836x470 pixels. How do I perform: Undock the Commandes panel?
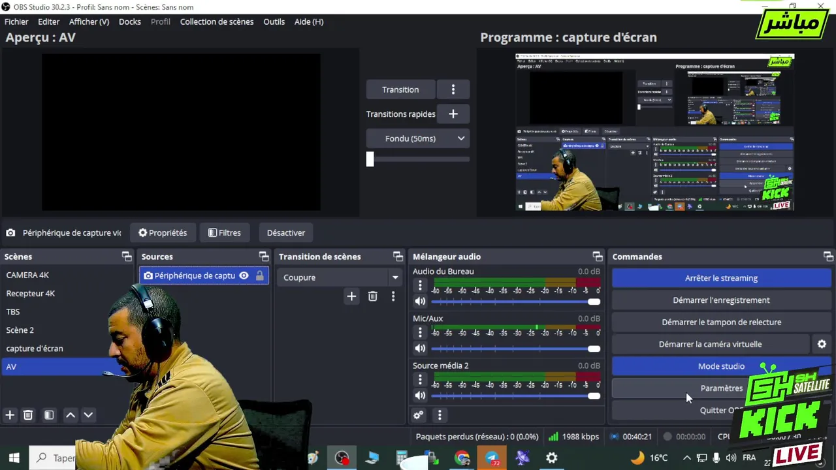click(x=828, y=257)
